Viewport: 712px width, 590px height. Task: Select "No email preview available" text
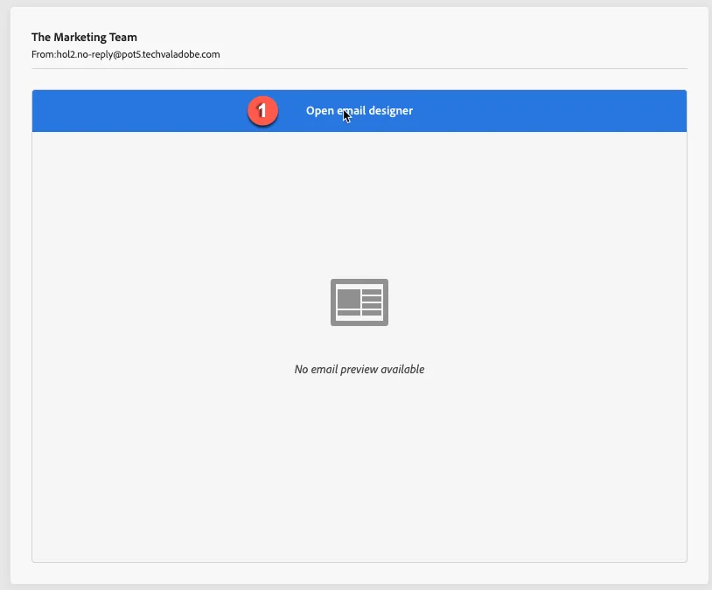(359, 370)
